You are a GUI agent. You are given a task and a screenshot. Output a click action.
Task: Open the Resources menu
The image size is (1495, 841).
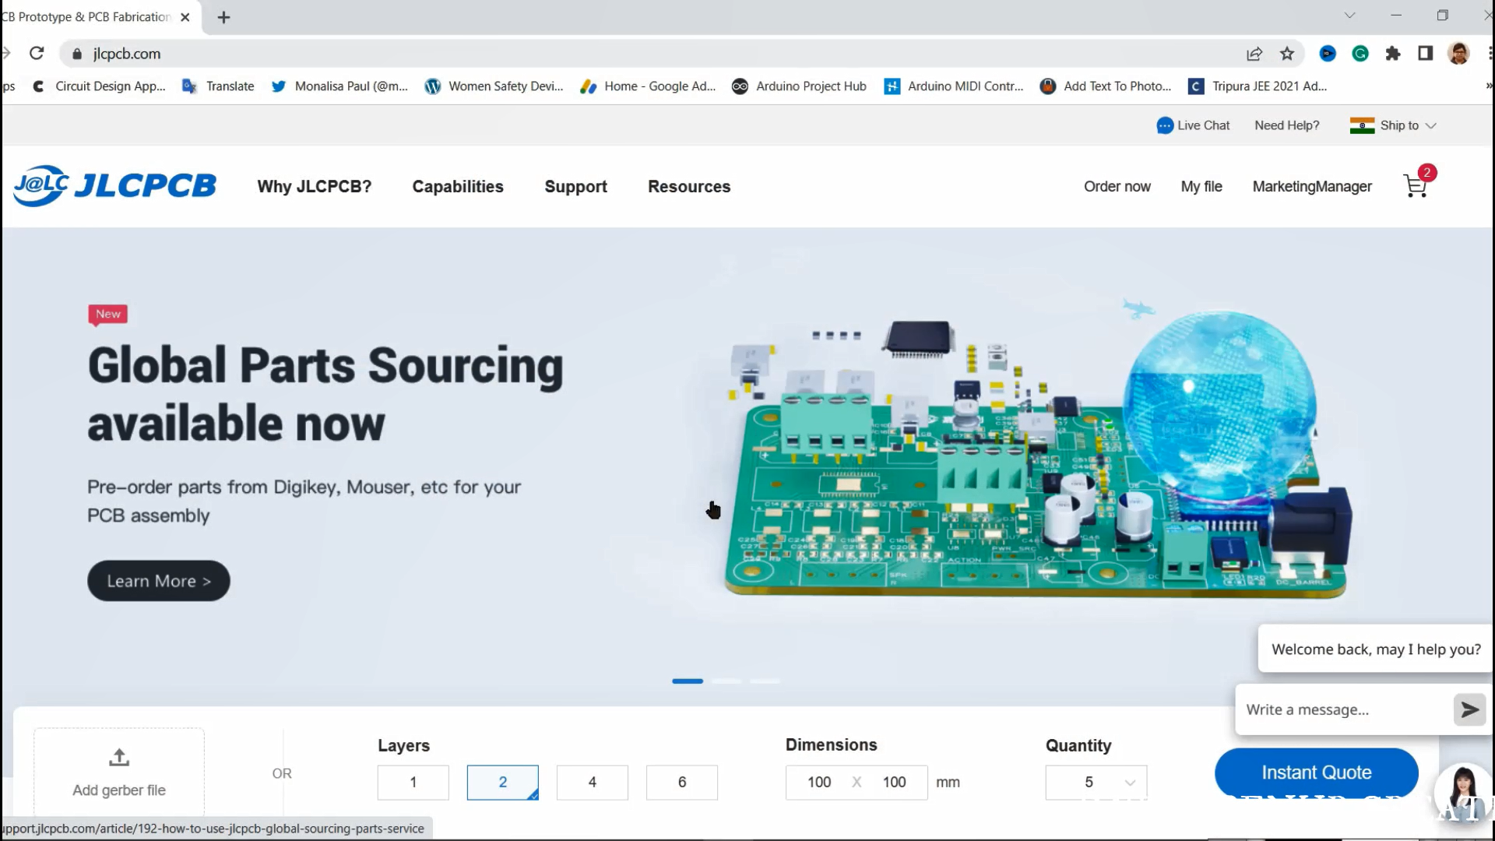[688, 186]
